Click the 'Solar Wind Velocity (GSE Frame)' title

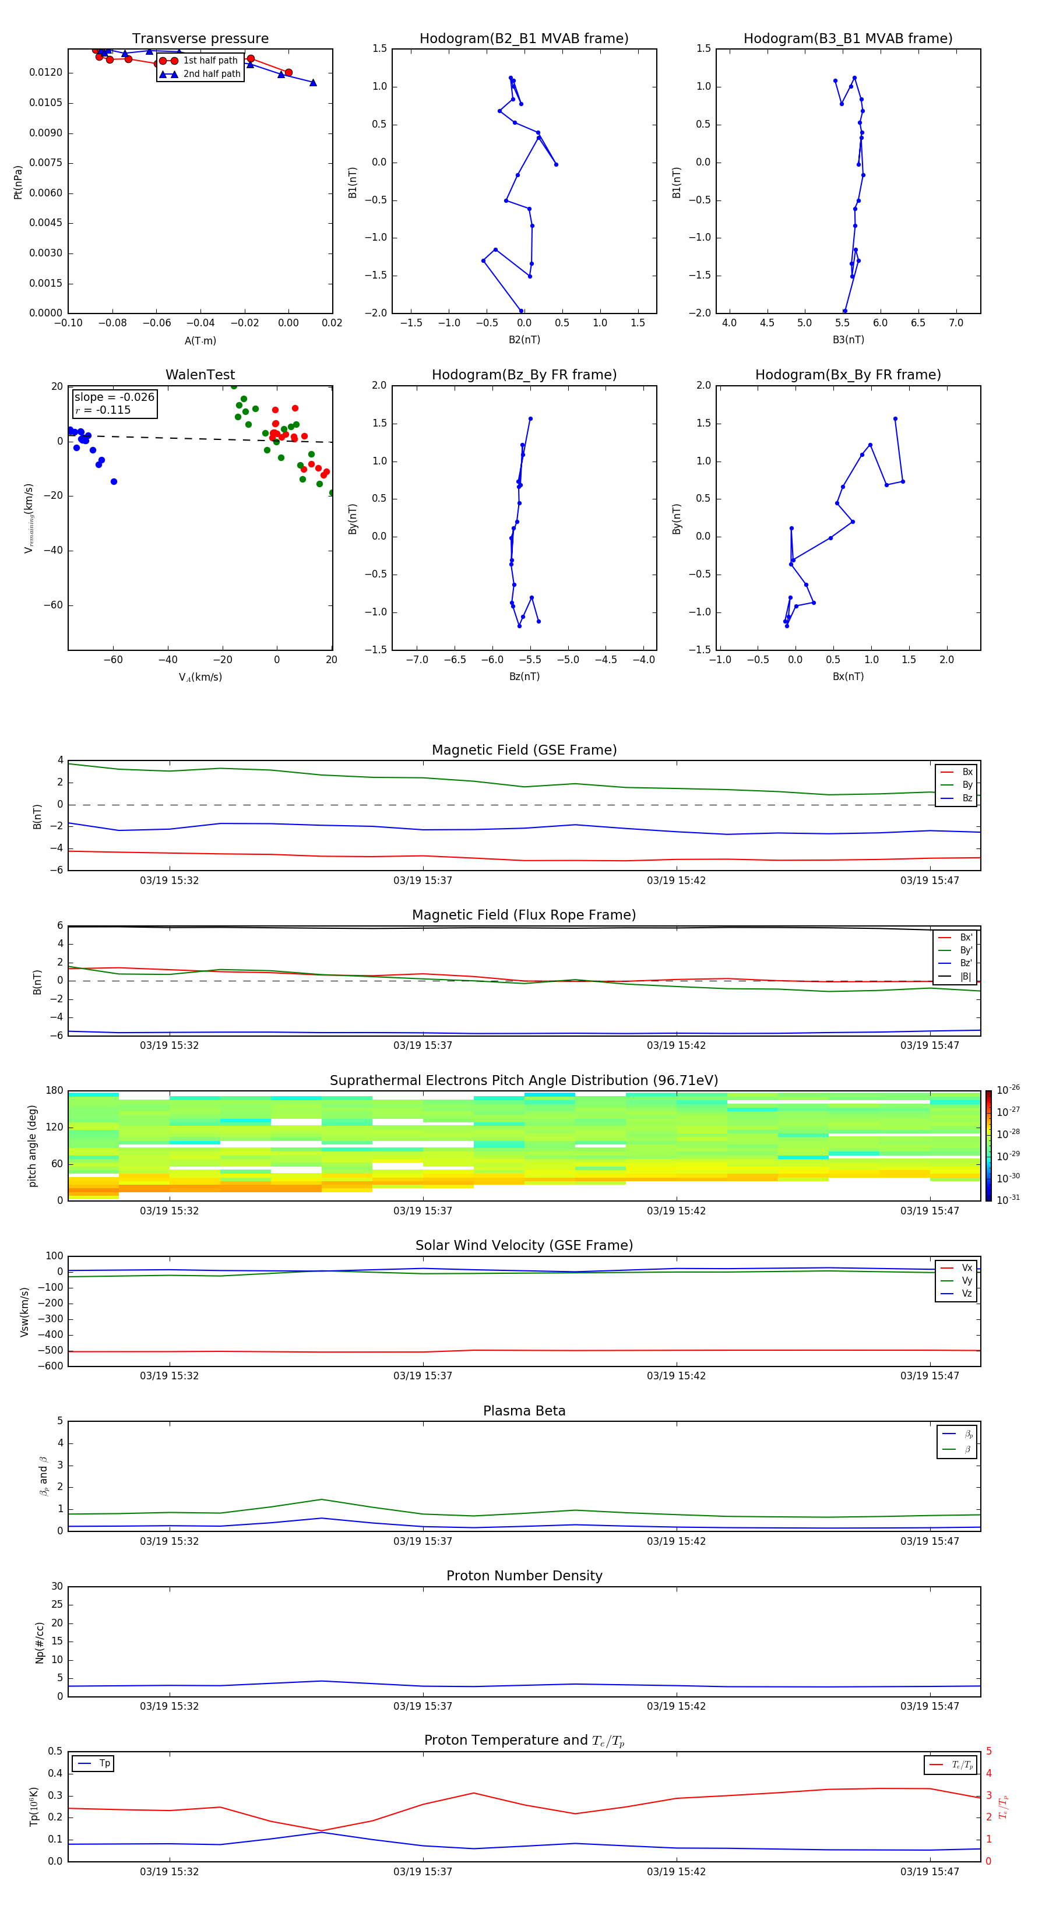[524, 1245]
